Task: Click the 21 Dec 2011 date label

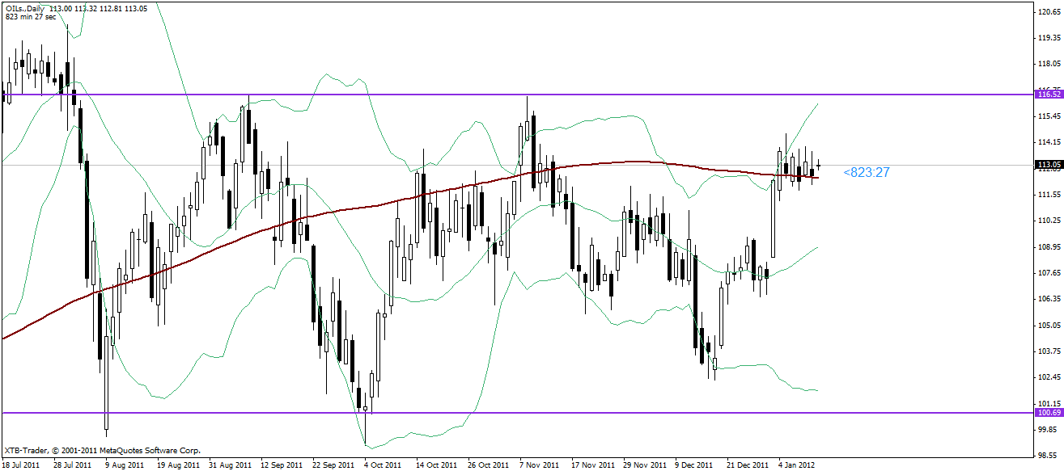Action: [x=747, y=465]
